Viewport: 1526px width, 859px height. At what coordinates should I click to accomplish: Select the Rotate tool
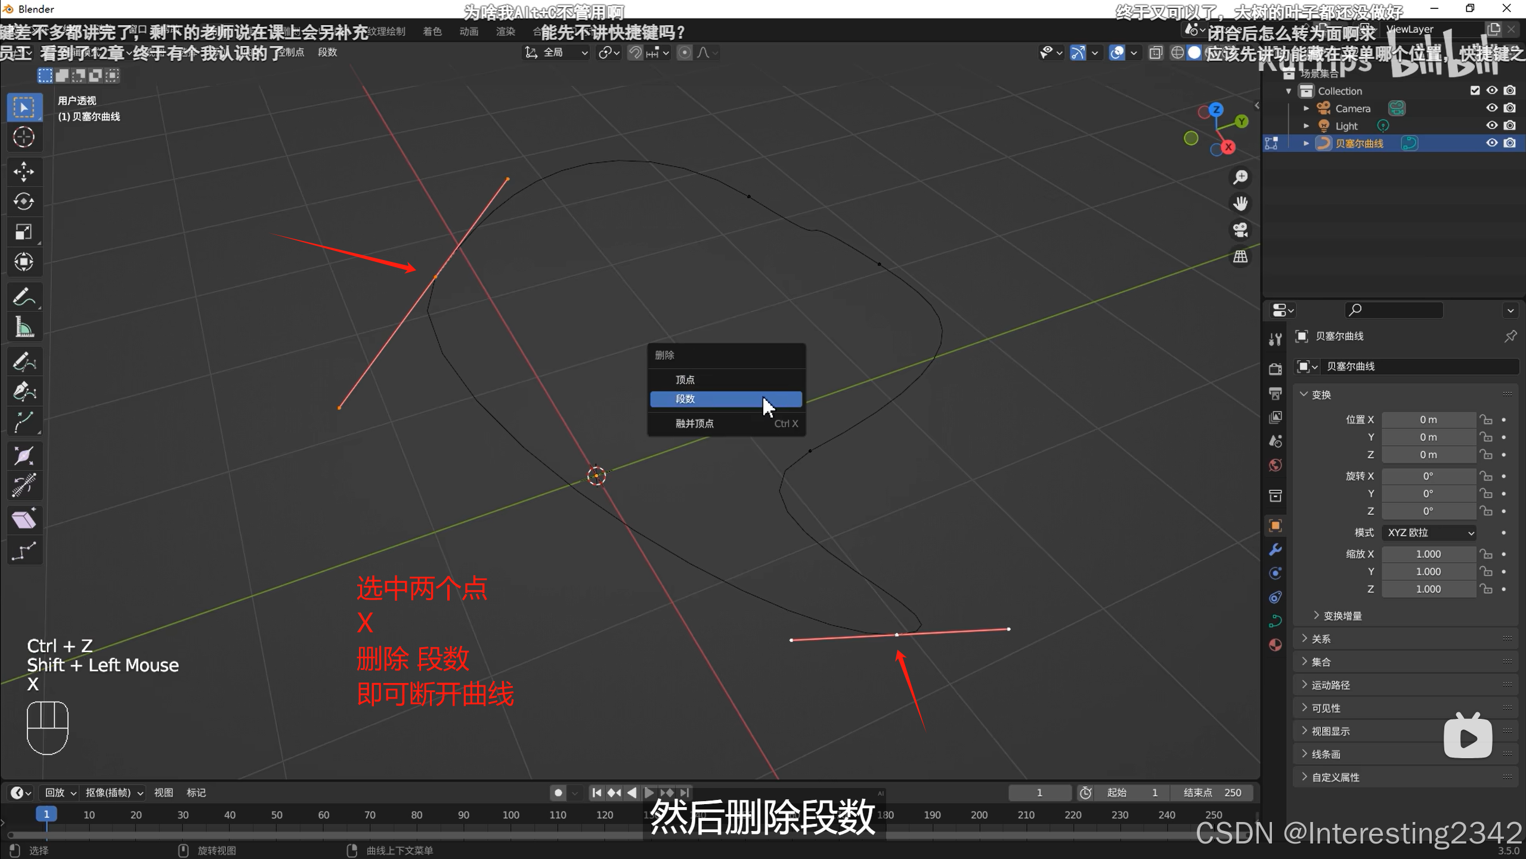coord(24,202)
